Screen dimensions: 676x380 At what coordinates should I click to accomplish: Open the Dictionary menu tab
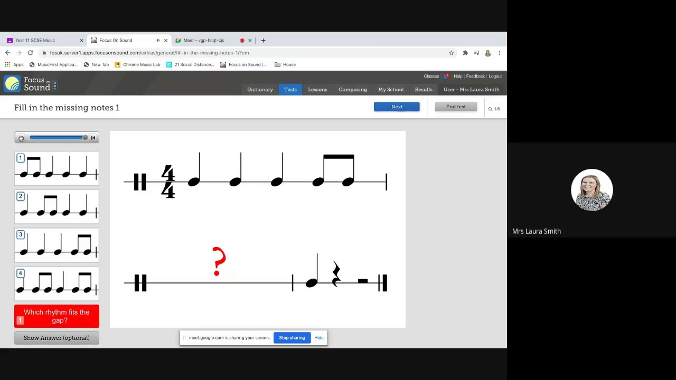(260, 90)
